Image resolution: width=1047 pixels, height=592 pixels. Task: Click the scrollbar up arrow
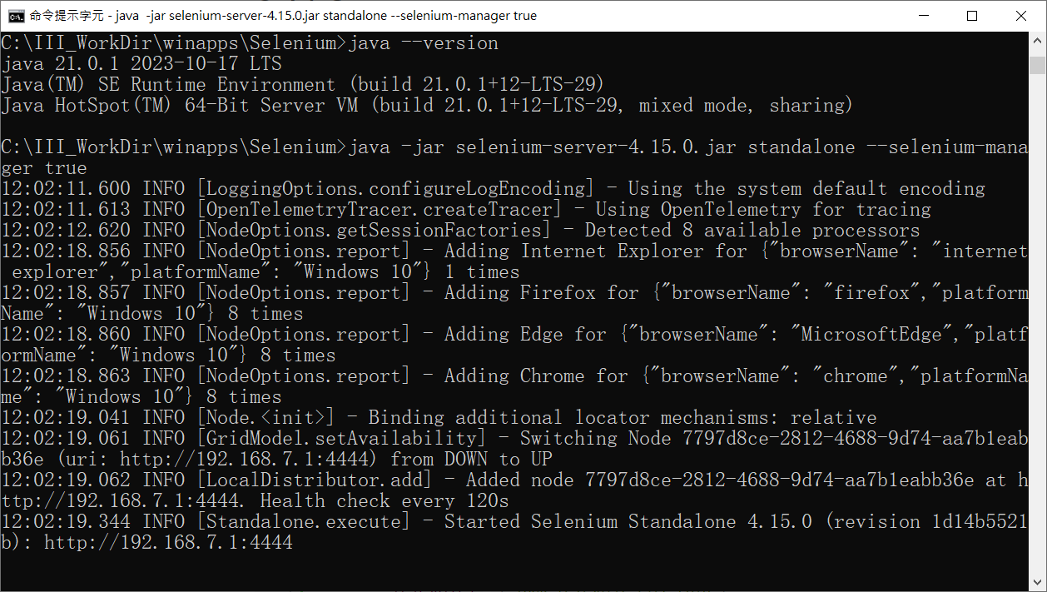1037,40
